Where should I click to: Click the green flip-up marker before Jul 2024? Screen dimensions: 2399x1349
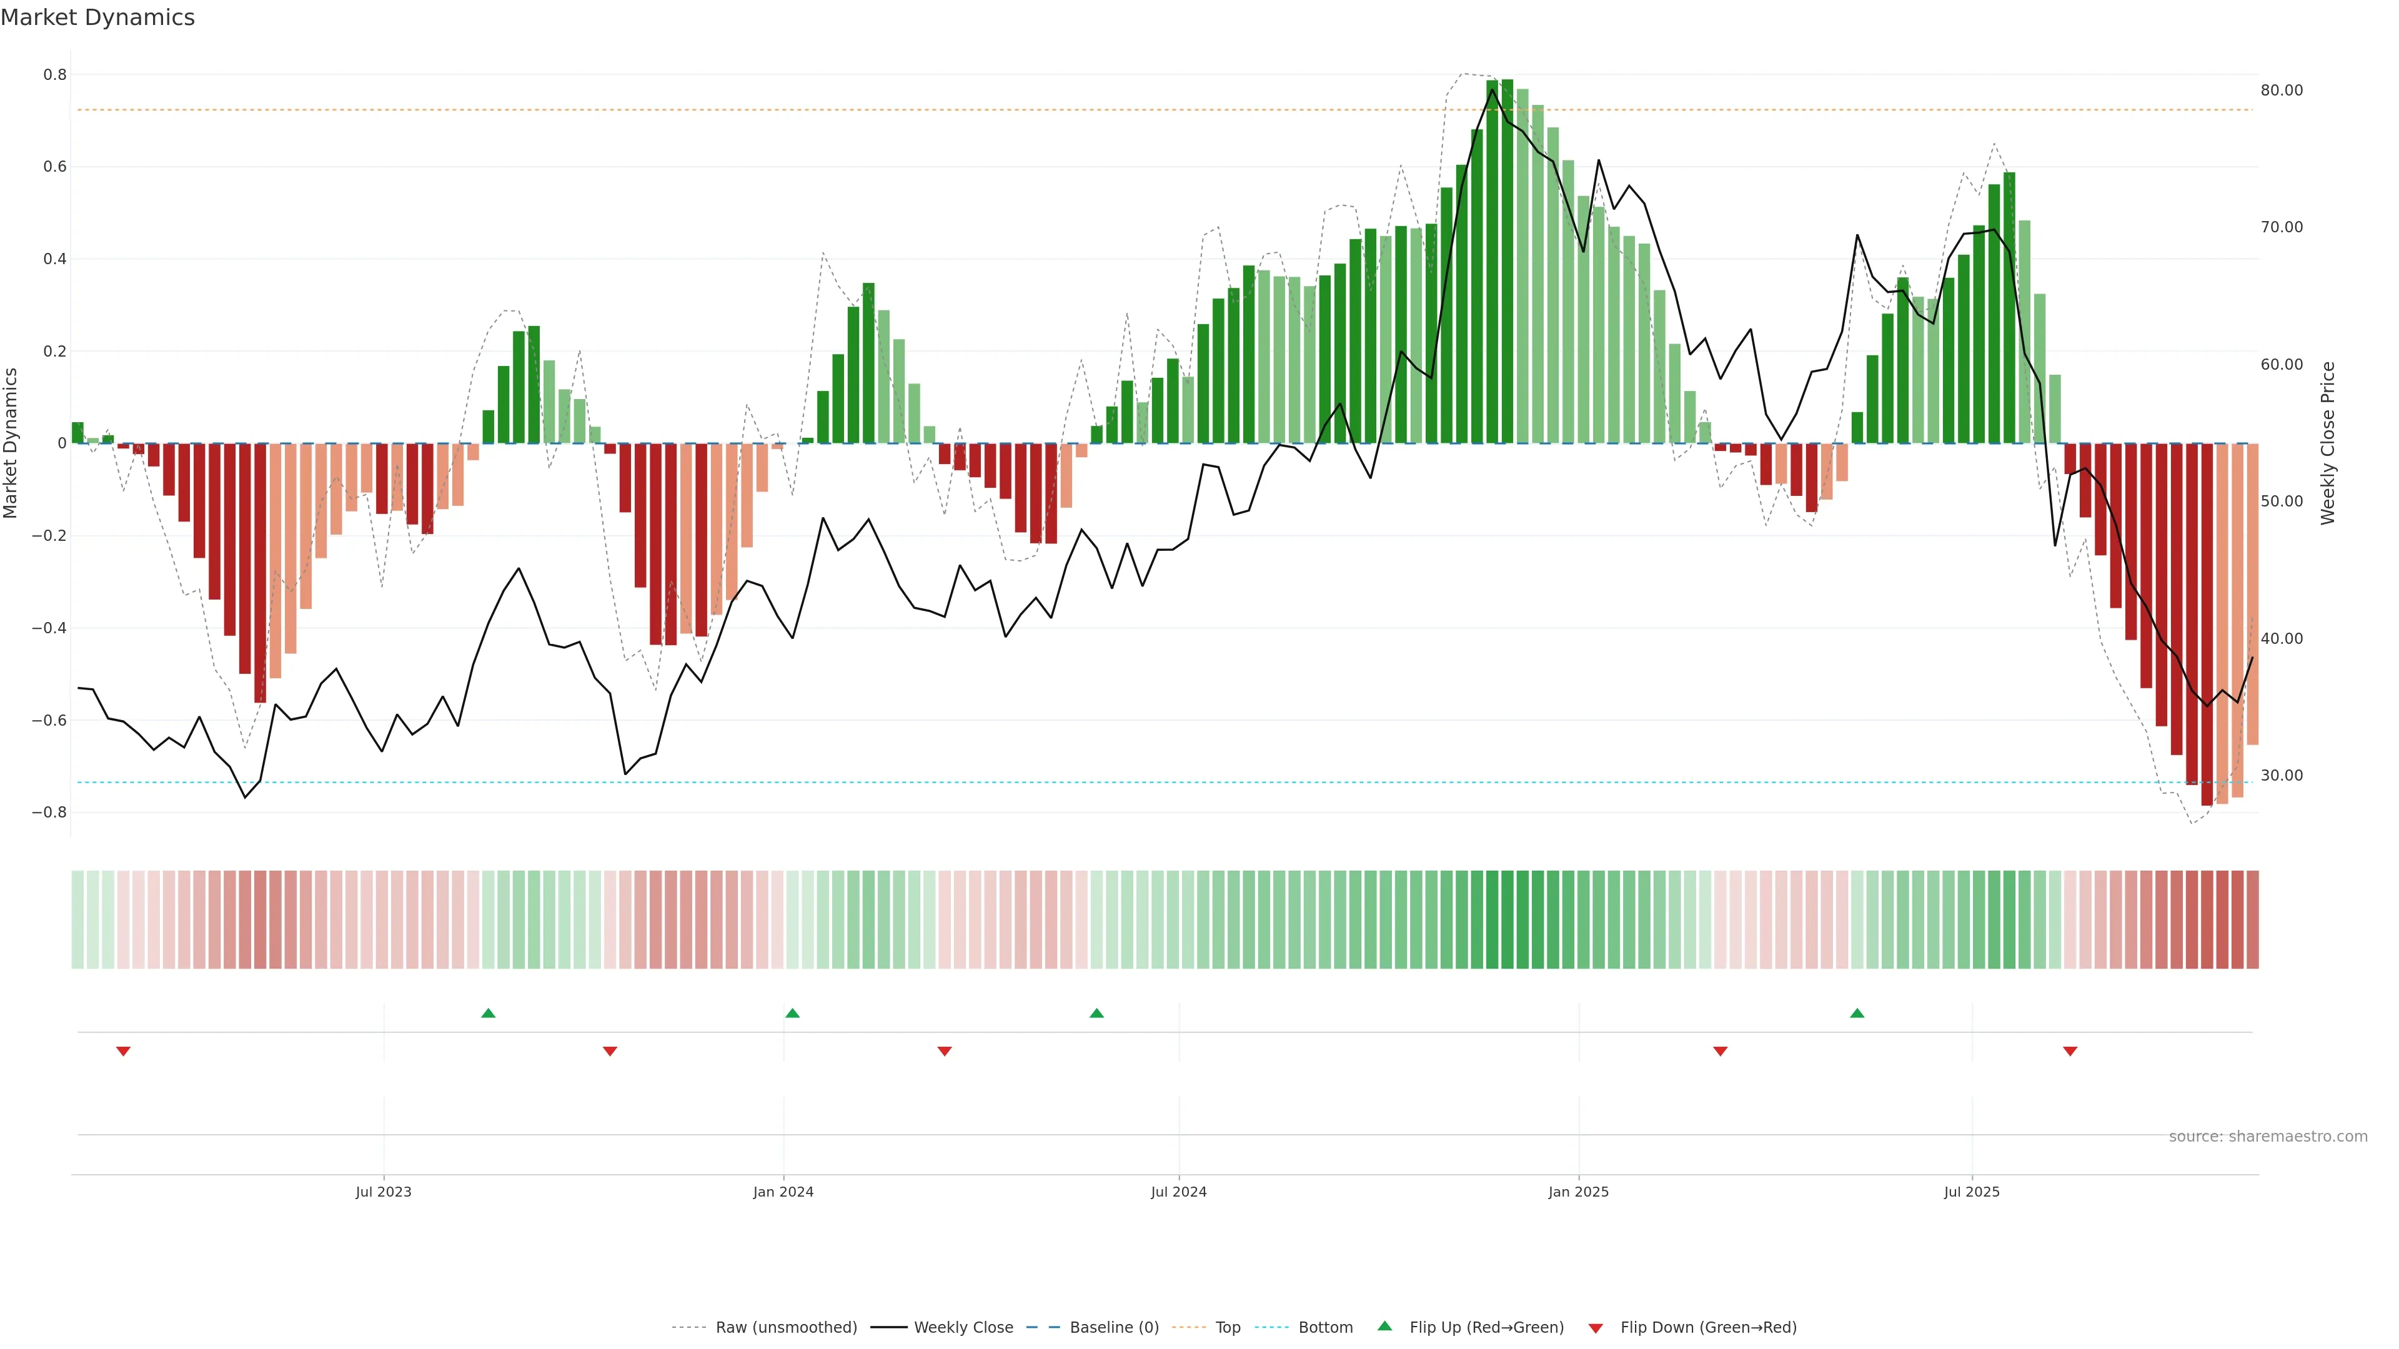pyautogui.click(x=1096, y=1013)
